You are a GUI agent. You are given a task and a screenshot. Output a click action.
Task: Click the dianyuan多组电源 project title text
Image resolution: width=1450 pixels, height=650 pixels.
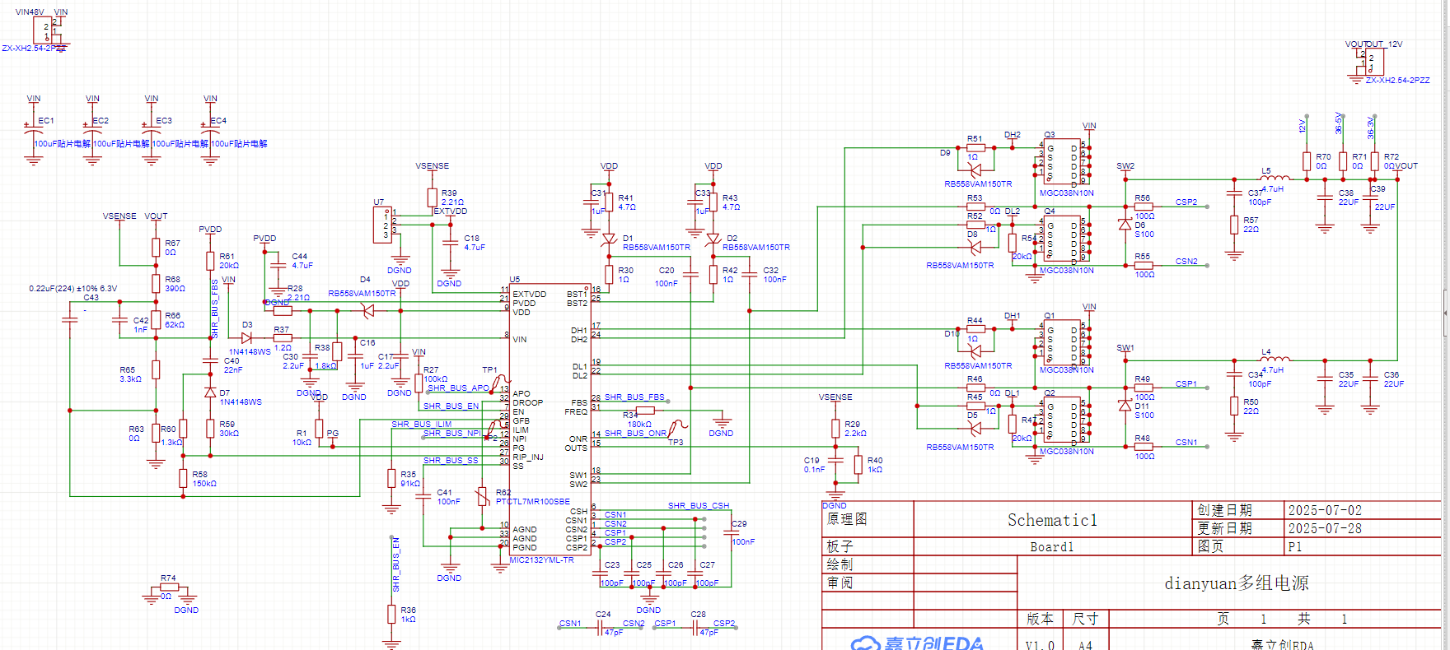(x=1236, y=583)
